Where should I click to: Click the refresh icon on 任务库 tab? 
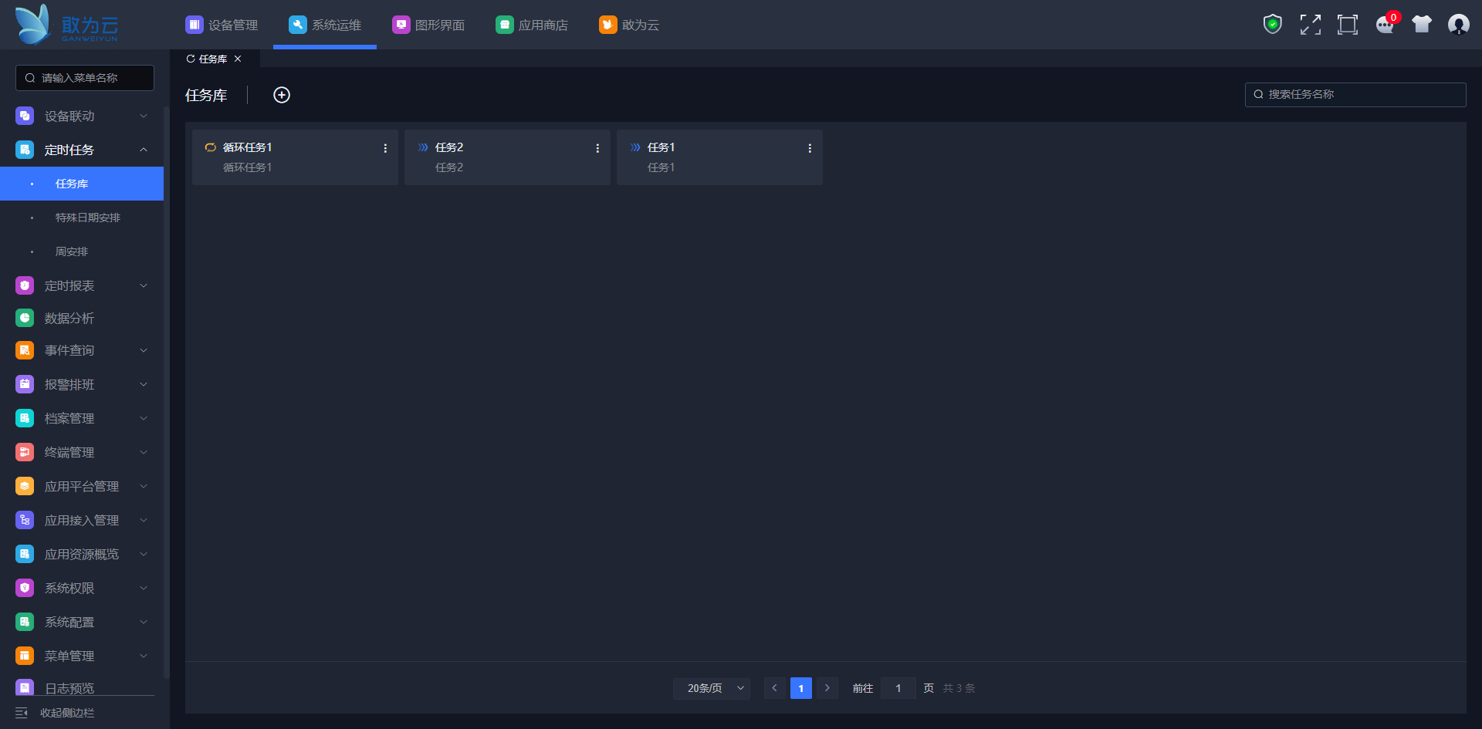tap(191, 59)
